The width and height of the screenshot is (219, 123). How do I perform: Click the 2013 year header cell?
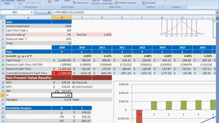142,47
